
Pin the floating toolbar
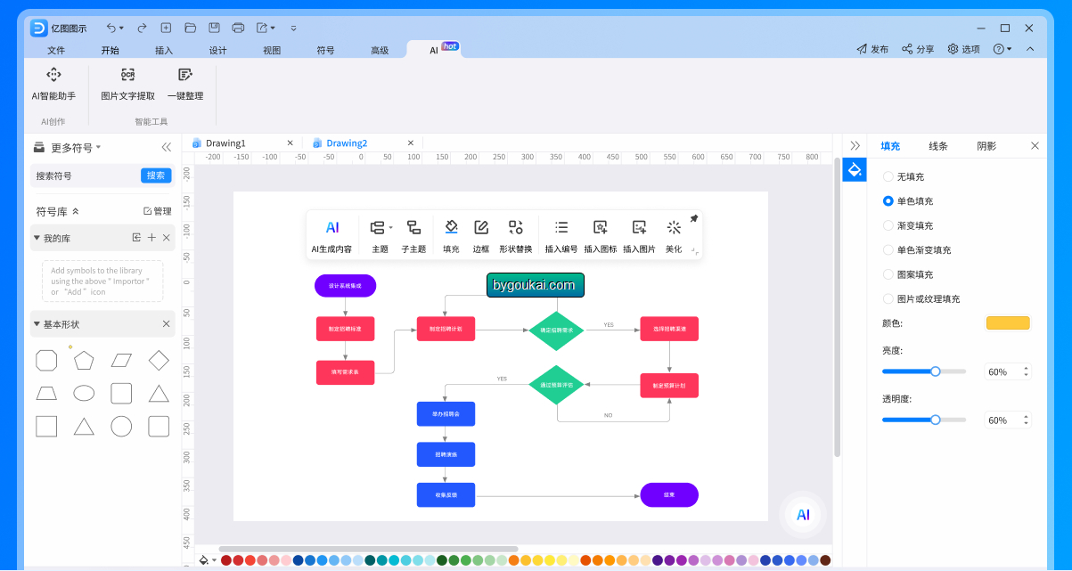(x=694, y=218)
